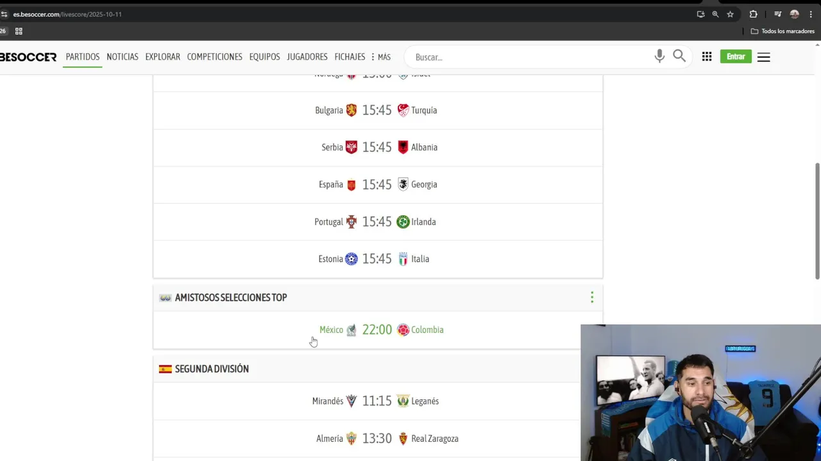The height and width of the screenshot is (461, 821).
Task: Click the Almería team crest
Action: [351, 439]
